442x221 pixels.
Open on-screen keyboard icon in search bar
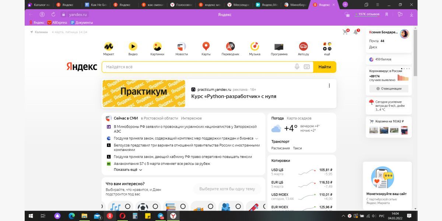[307, 67]
